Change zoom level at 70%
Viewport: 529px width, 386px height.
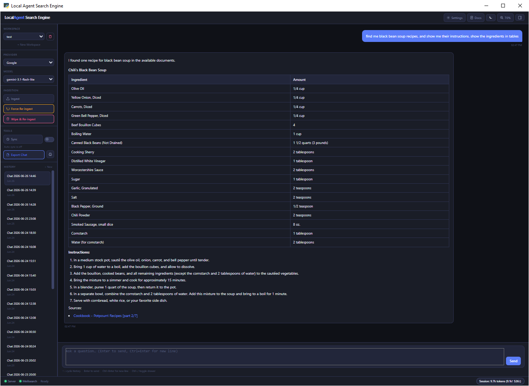pos(505,17)
